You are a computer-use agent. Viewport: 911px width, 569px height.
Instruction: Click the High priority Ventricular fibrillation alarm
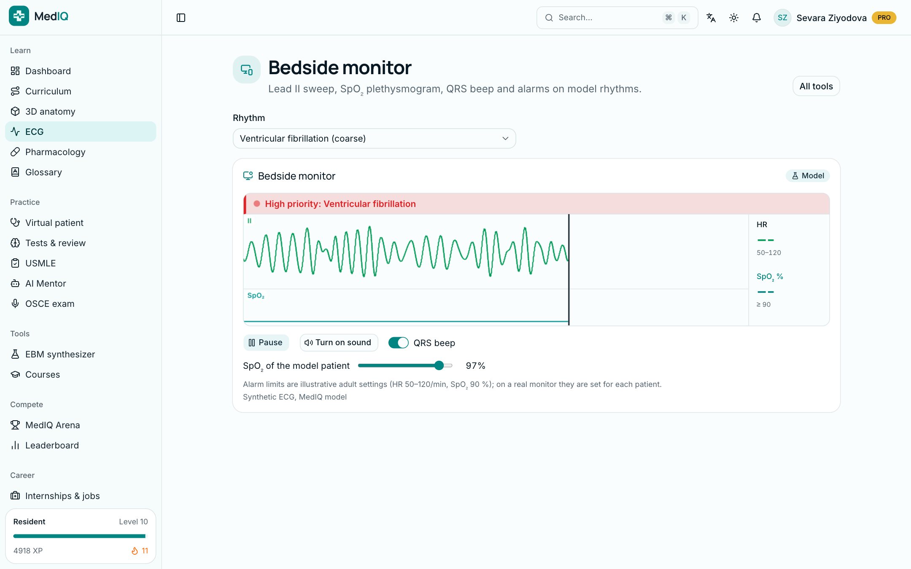536,204
